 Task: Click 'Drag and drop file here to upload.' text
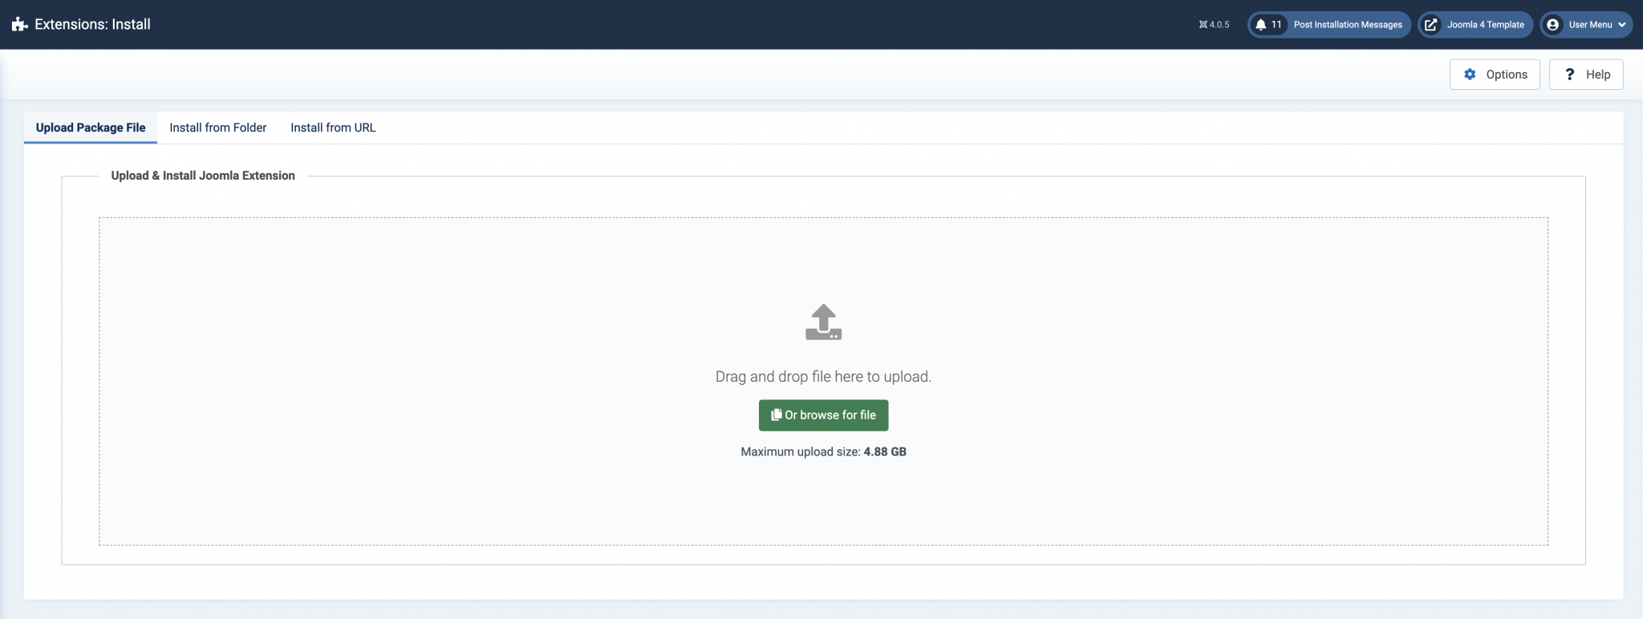tap(823, 377)
